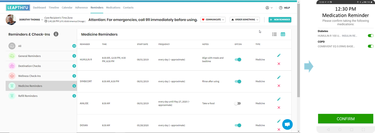Select Wellness Check-Ins category

(41, 76)
